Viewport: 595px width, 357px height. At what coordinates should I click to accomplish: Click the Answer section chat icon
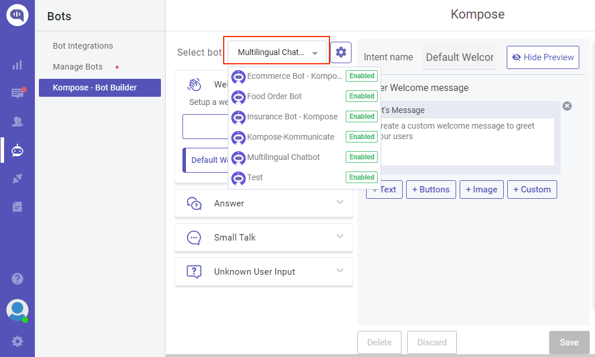point(194,203)
